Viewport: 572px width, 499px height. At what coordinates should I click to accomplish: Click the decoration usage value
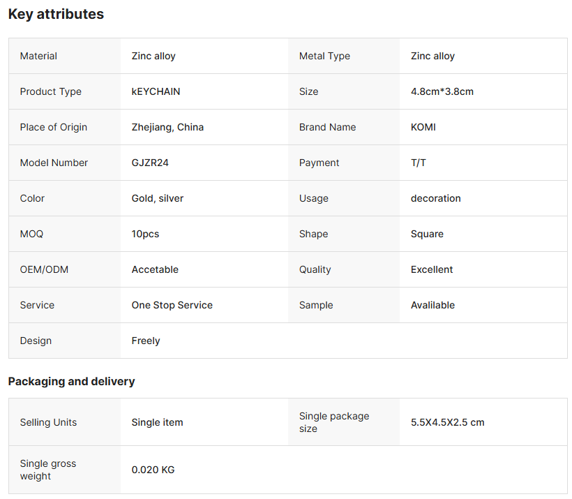coord(435,199)
